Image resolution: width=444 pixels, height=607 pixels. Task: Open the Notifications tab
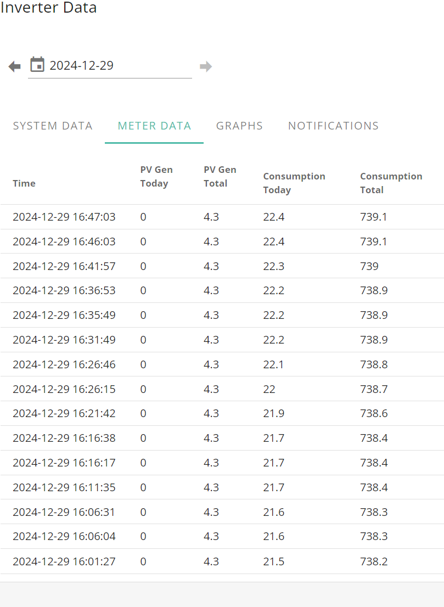(x=333, y=126)
